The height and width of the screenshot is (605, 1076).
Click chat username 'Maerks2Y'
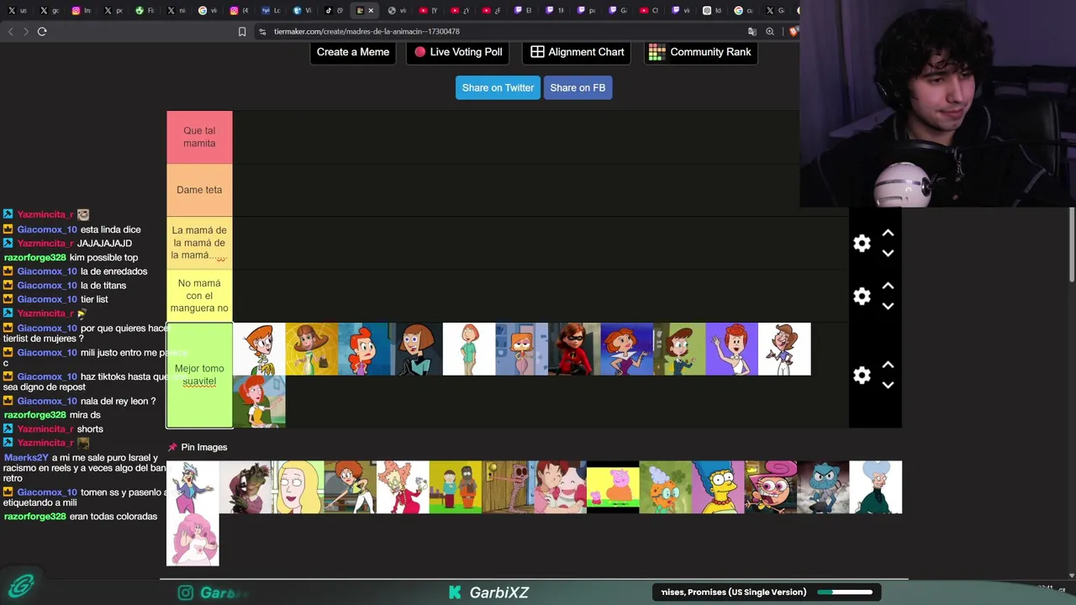pyautogui.click(x=26, y=458)
